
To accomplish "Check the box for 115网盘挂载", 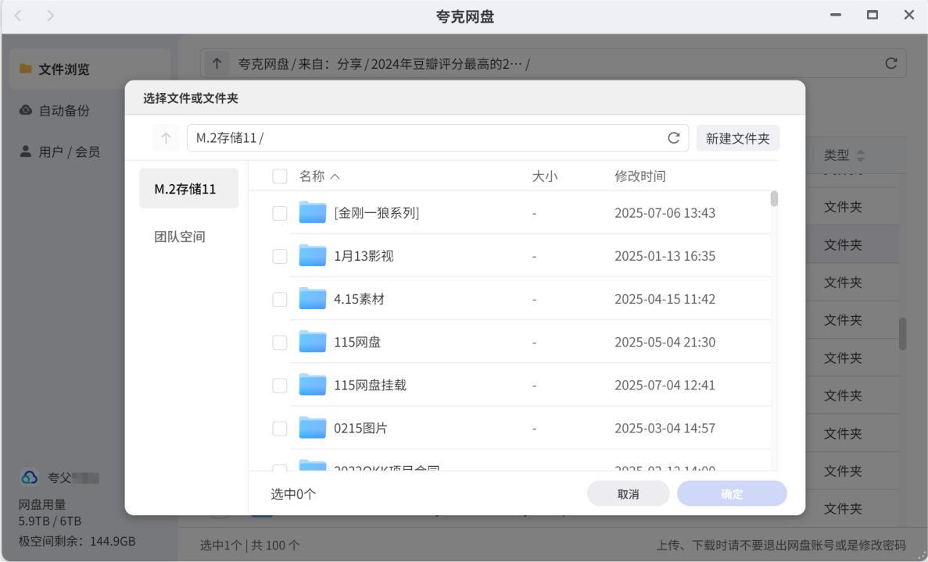I will point(279,386).
